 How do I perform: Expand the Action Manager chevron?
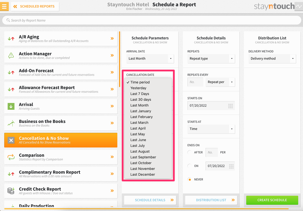coord(112,55)
